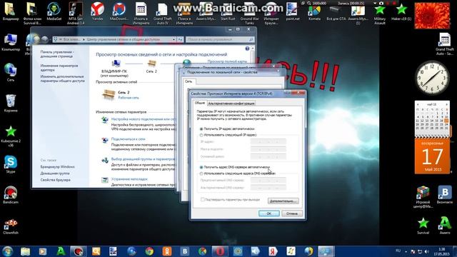Open Просмотр полной карты link
This screenshot has height=257, width=457.
point(227,61)
